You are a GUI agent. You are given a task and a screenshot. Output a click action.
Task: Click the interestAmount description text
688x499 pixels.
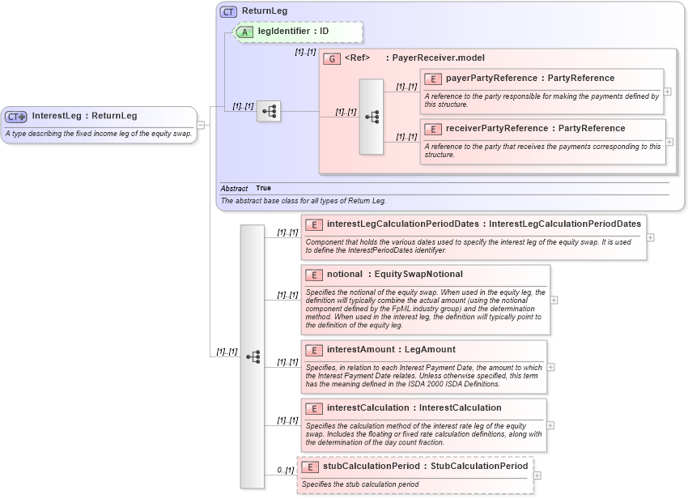click(x=423, y=376)
